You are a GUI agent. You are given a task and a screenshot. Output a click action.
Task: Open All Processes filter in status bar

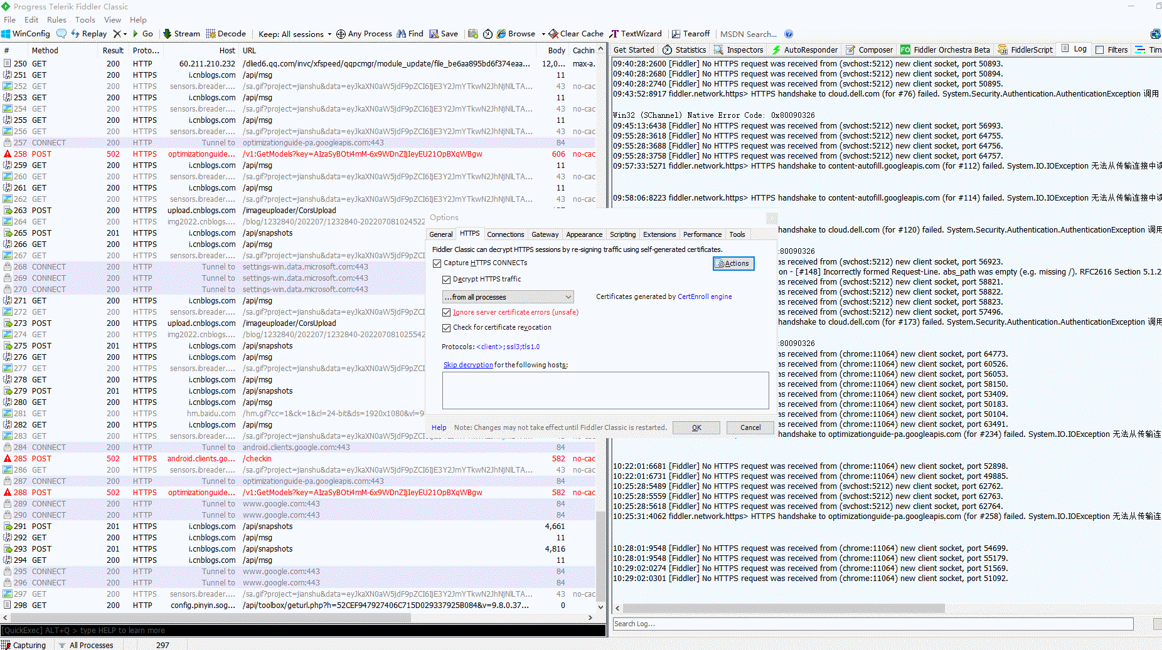[x=86, y=645]
